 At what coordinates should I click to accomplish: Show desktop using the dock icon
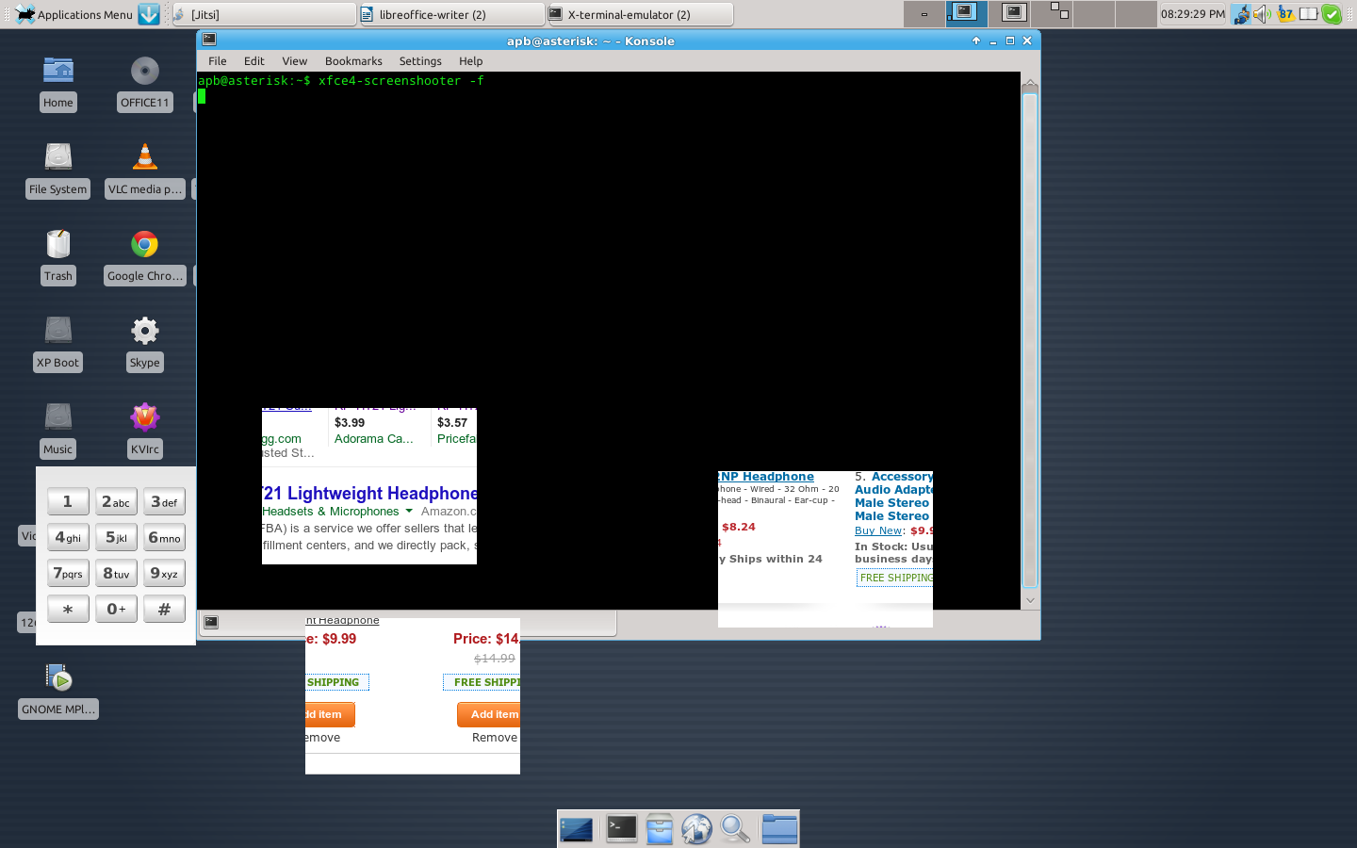coord(576,829)
